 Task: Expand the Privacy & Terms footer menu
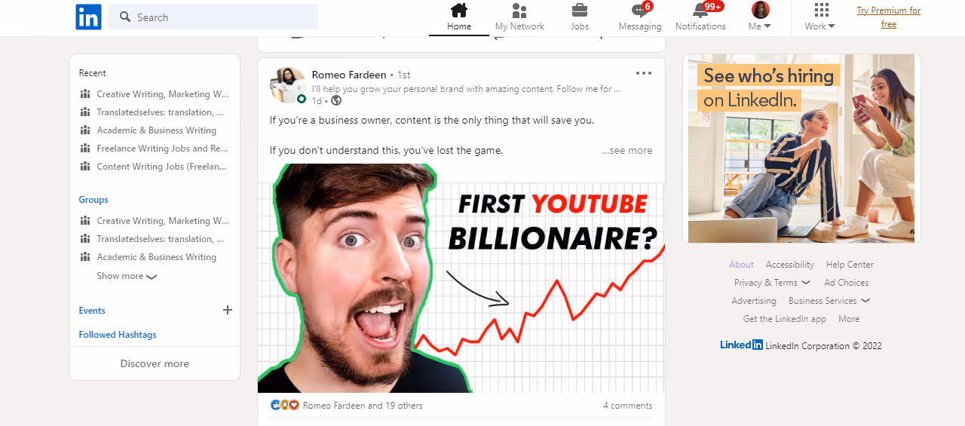click(x=772, y=283)
